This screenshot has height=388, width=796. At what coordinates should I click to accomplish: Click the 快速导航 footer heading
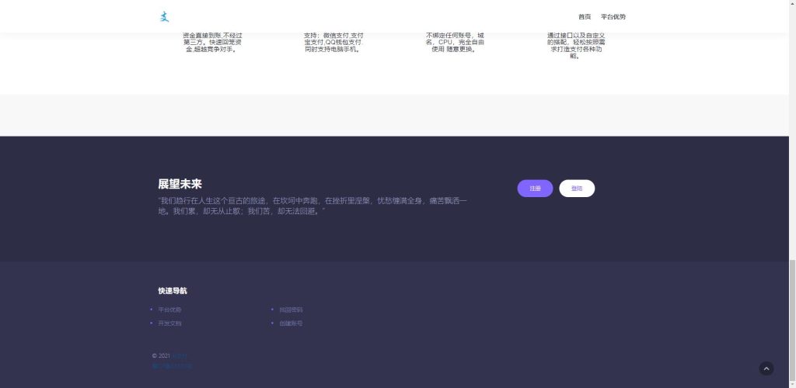(172, 291)
